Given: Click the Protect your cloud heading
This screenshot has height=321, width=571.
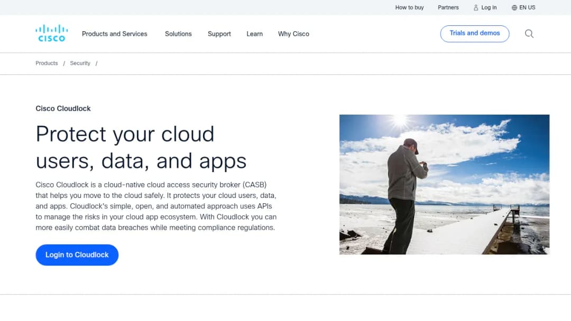Looking at the screenshot, I should tap(141, 147).
